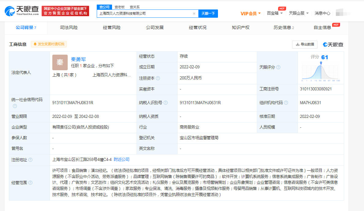Click registration number 310113003080921
The height and width of the screenshot is (211, 364).
tap(316, 89)
